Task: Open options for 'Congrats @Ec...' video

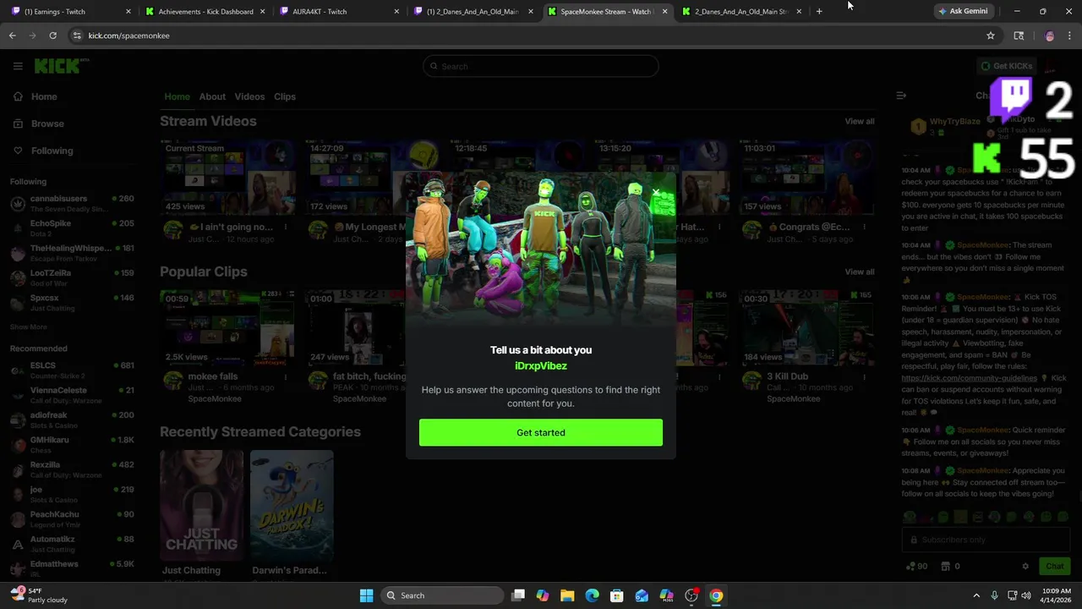Action: (x=864, y=227)
